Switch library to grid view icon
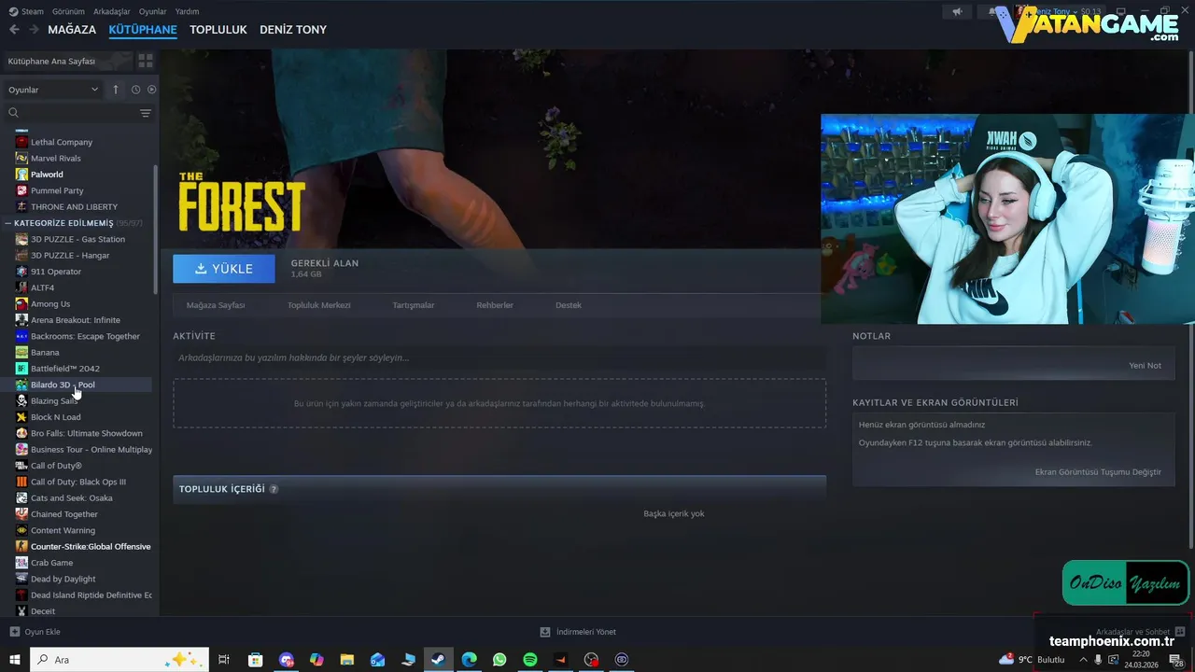This screenshot has height=672, width=1195. [146, 61]
